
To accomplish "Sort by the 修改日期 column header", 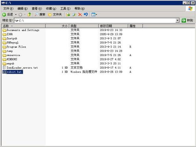I will click(113, 26).
